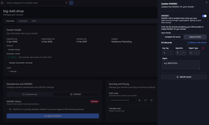Screen dimensions: 209x125
Task: Copy the auth code to clipboard
Action: 151,100
